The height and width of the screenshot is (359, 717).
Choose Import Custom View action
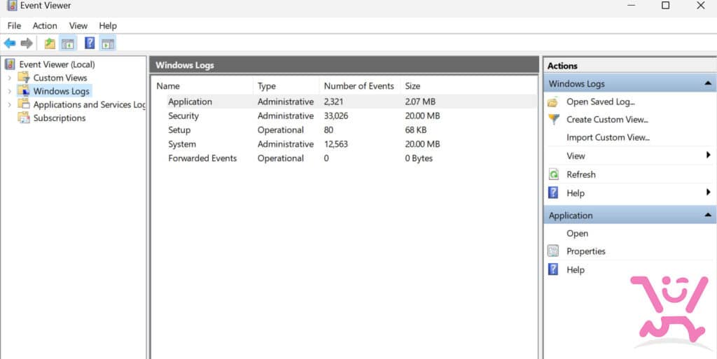[x=608, y=137]
